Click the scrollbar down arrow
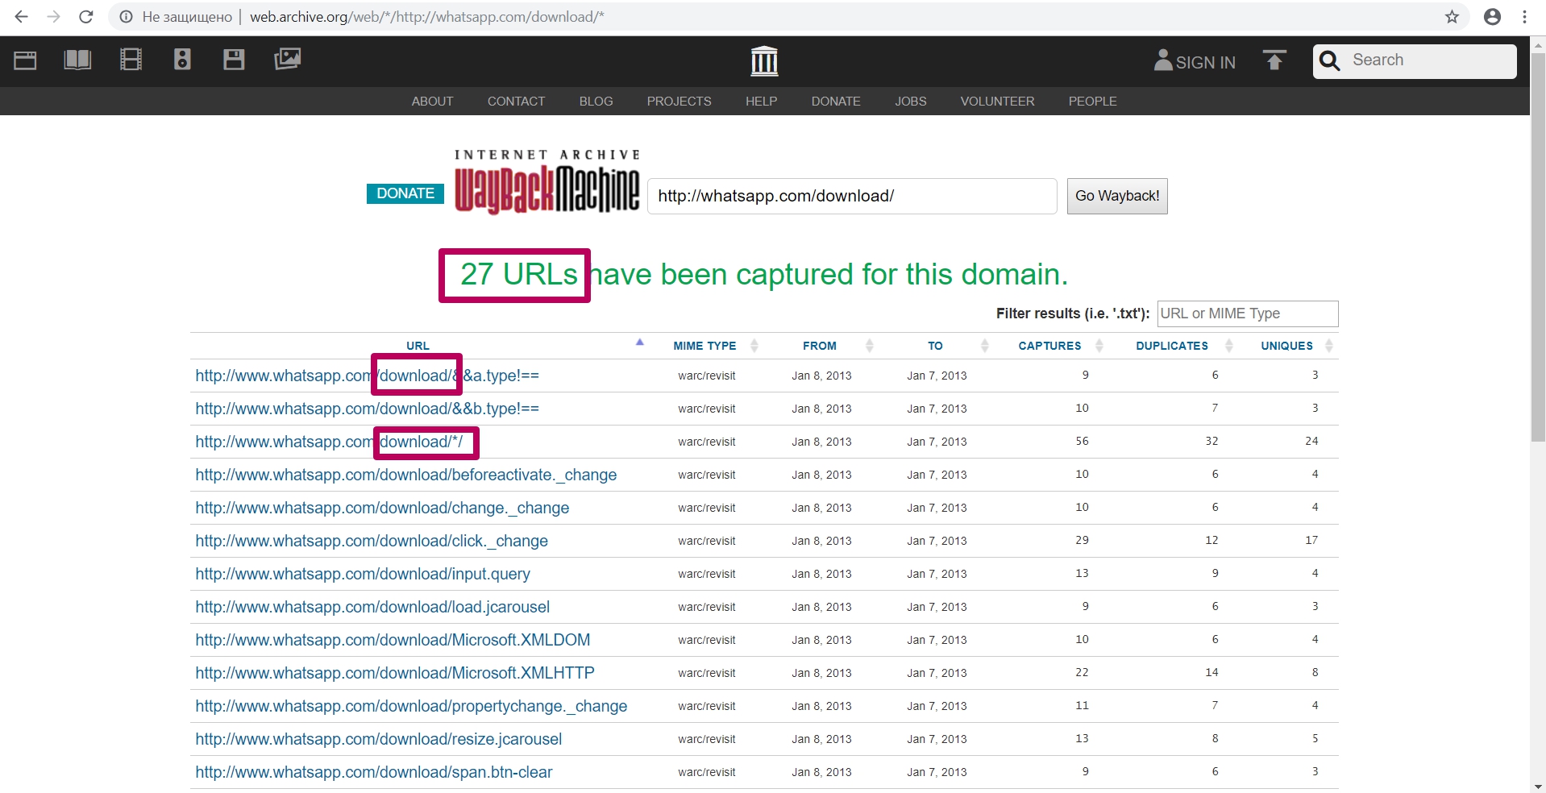This screenshot has width=1546, height=793. 1538,786
